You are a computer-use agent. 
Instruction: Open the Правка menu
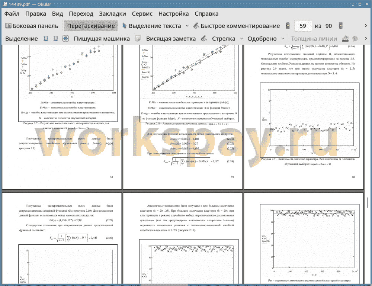(x=36, y=14)
